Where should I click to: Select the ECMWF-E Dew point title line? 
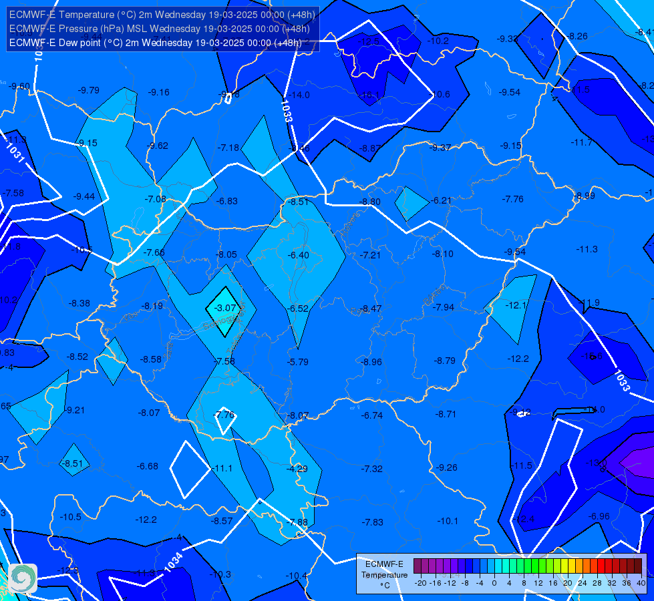[x=155, y=43]
